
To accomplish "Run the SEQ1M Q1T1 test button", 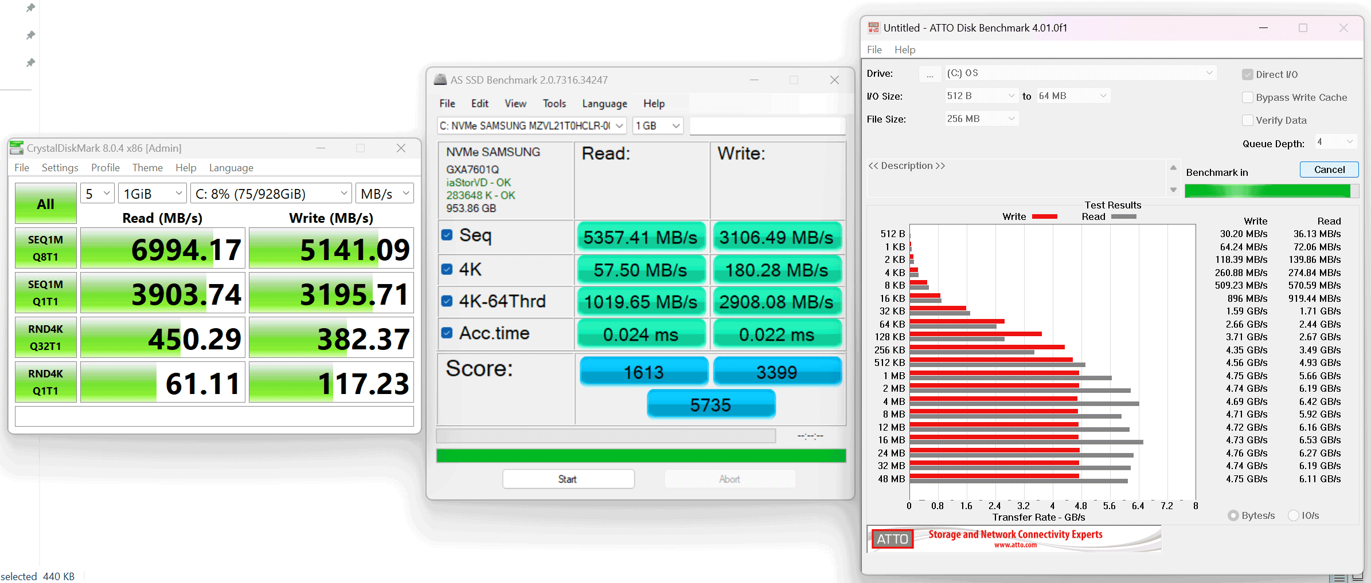I will pos(46,293).
